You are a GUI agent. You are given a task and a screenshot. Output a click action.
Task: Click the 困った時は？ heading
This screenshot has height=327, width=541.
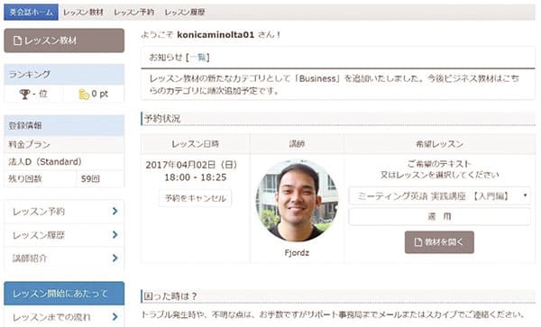(x=170, y=296)
